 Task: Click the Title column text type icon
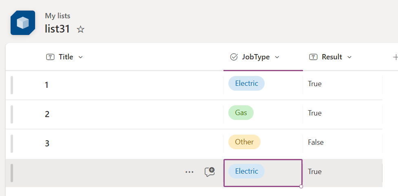[50, 57]
